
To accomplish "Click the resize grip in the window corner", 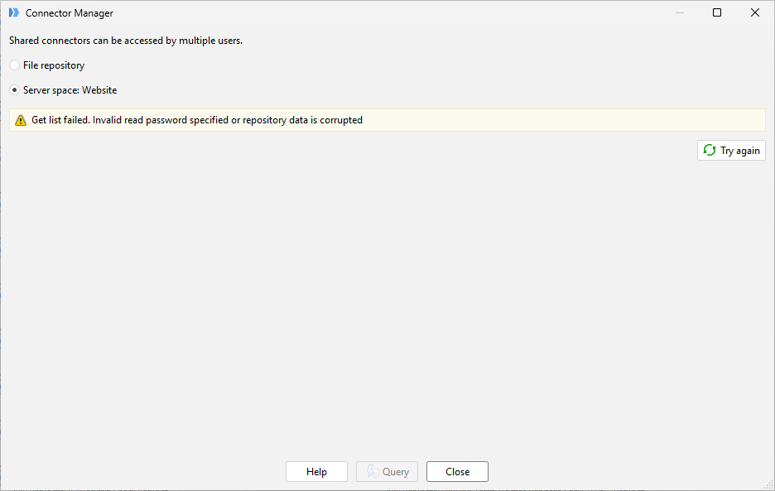I will 768,485.
